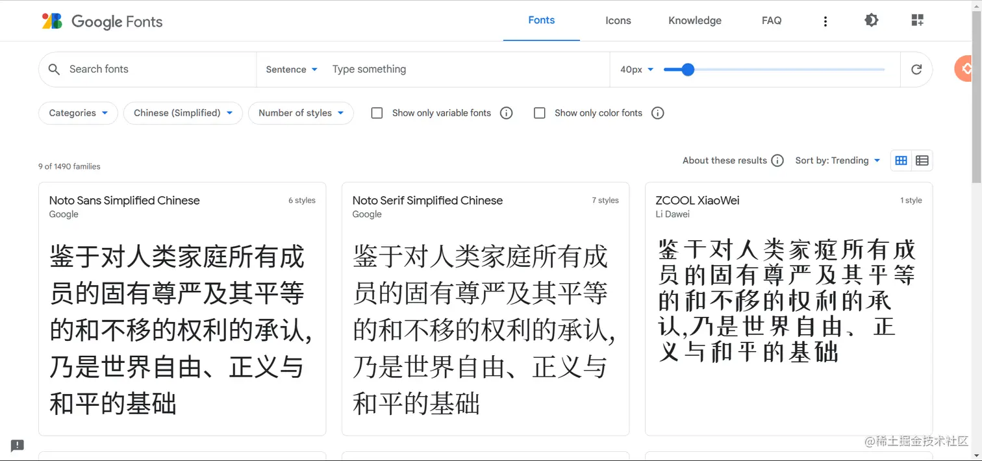Click the Google Fonts logo
Image resolution: width=982 pixels, height=461 pixels.
[x=102, y=21]
